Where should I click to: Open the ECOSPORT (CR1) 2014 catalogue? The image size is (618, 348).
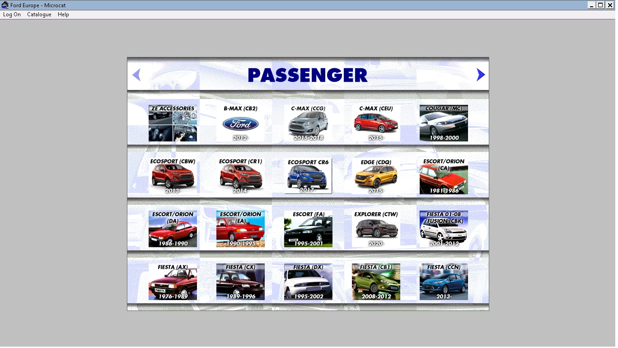click(240, 175)
